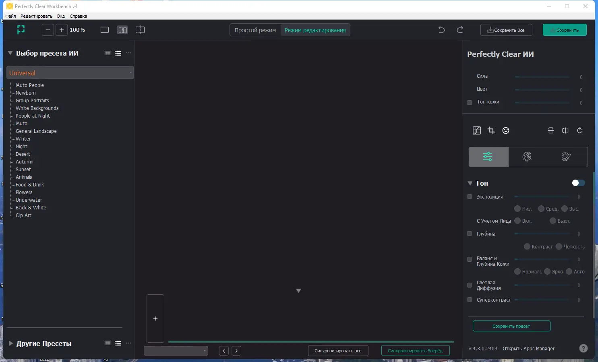
Task: Open the Universal preset group dropdown
Action: pos(70,72)
